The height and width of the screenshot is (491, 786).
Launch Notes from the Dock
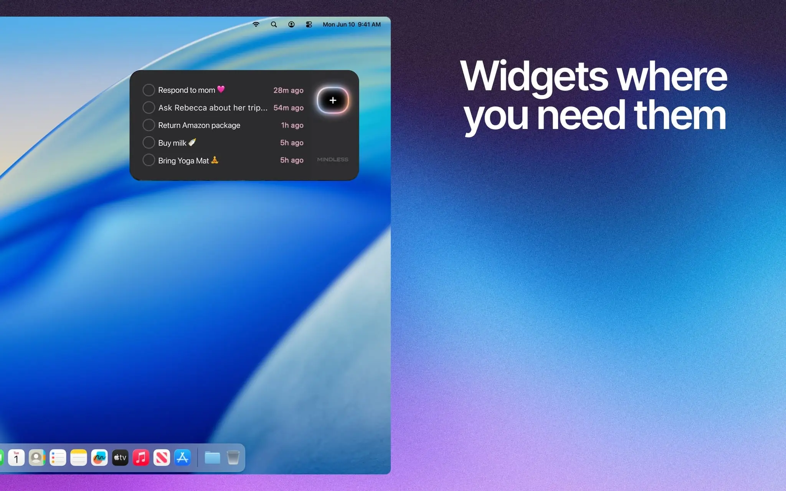[79, 458]
